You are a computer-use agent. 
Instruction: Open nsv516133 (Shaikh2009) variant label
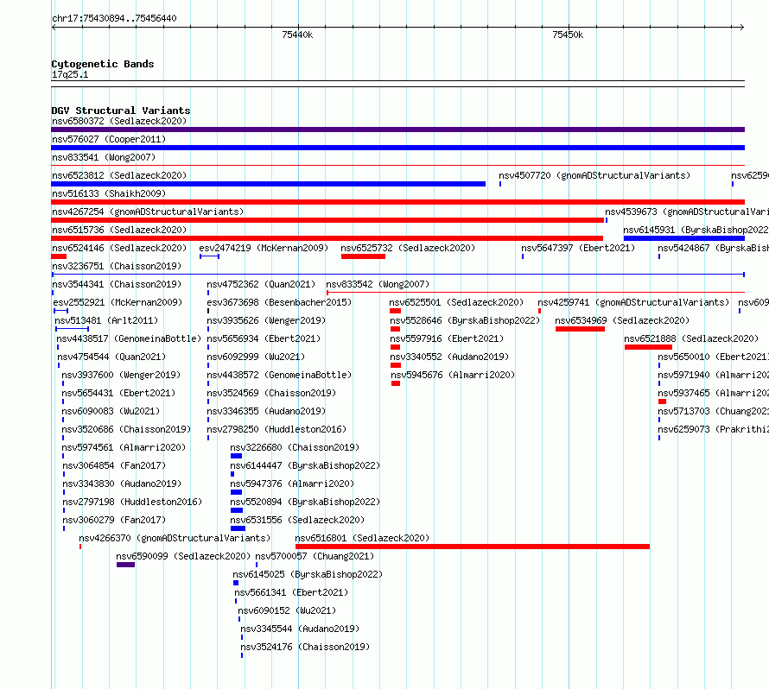tap(109, 193)
